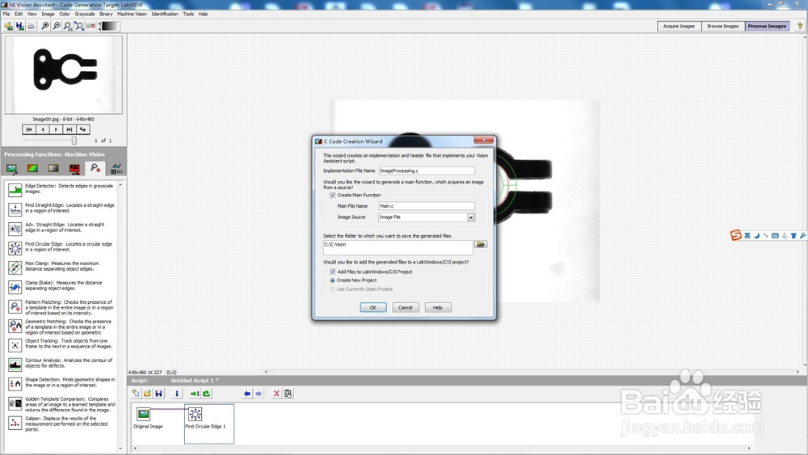Open the Grayscale menu
This screenshot has width=808, height=455.
pos(85,14)
